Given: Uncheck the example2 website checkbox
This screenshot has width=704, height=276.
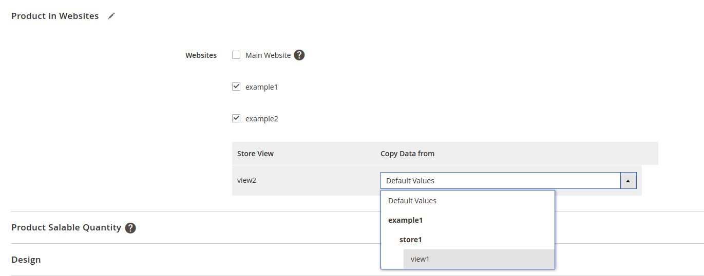Looking at the screenshot, I should pos(236,119).
